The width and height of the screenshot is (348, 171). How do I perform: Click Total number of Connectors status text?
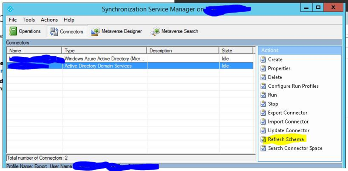coord(37,158)
